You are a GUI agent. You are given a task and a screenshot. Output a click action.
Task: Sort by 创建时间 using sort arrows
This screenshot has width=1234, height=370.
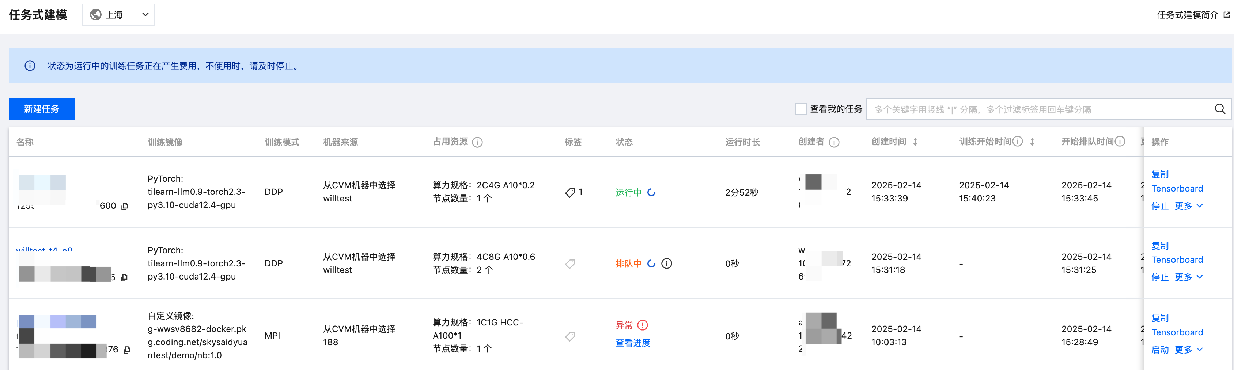pyautogui.click(x=915, y=142)
